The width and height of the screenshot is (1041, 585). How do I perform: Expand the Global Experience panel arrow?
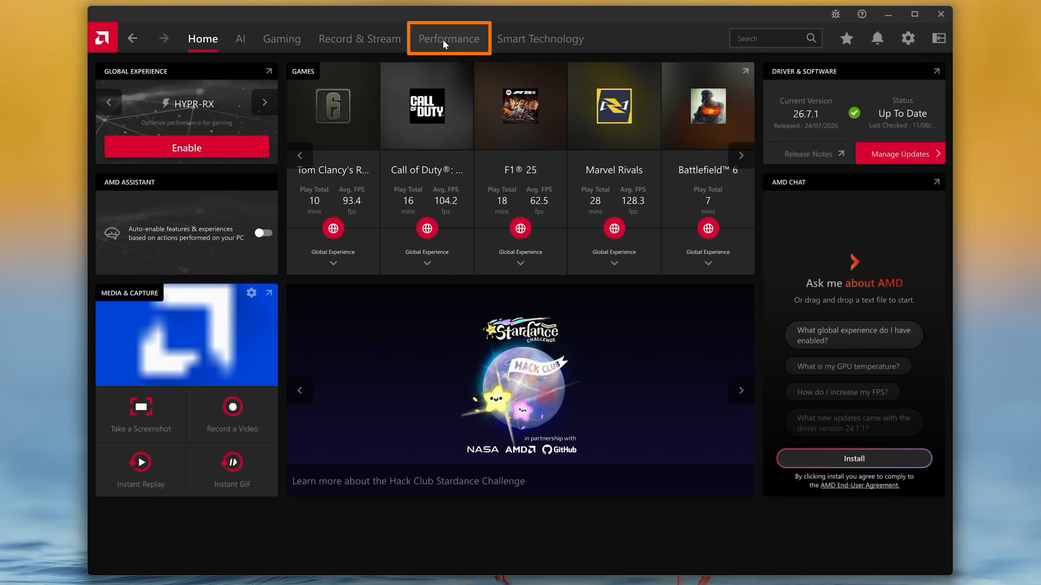click(x=269, y=71)
